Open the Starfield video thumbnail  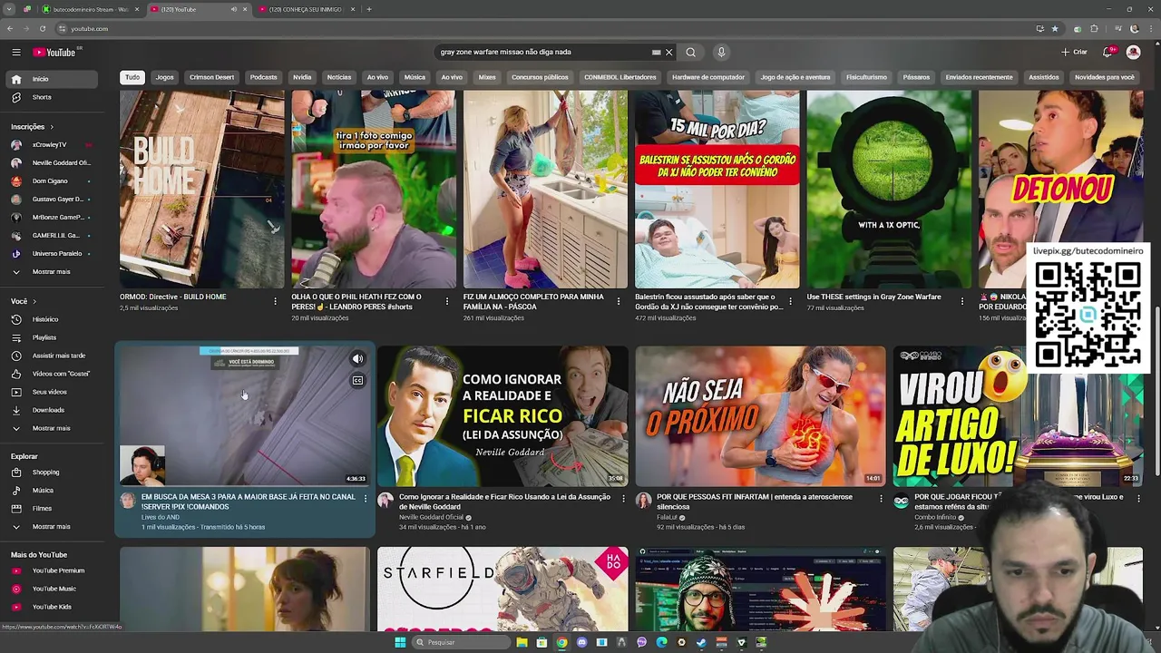(502, 589)
